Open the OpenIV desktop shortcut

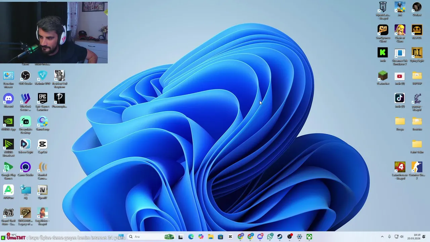point(42,192)
